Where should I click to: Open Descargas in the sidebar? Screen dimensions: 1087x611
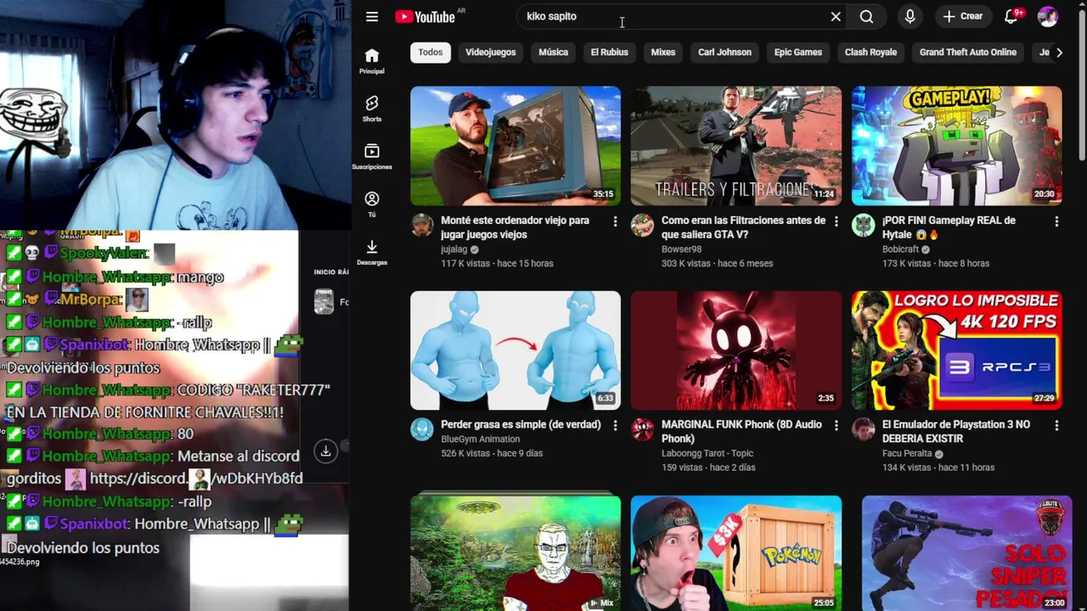(x=372, y=252)
